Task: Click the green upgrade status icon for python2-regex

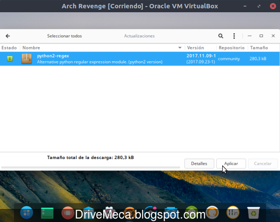Action: point(10,59)
